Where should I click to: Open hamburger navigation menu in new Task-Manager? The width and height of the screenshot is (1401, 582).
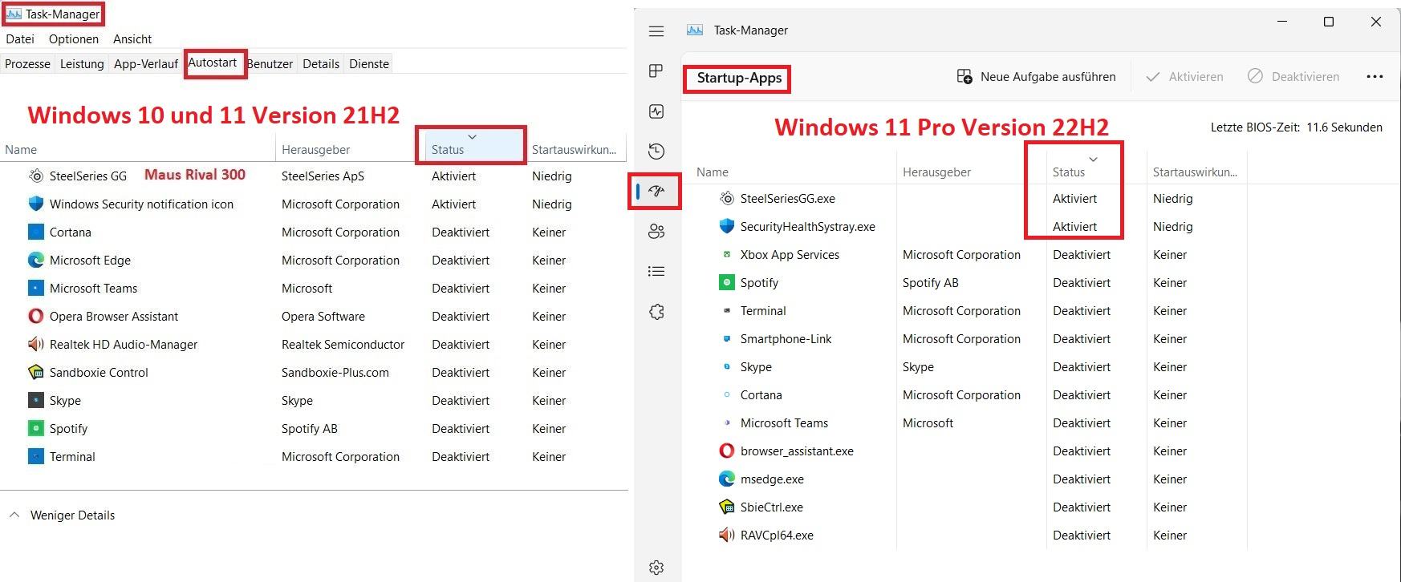pyautogui.click(x=656, y=31)
